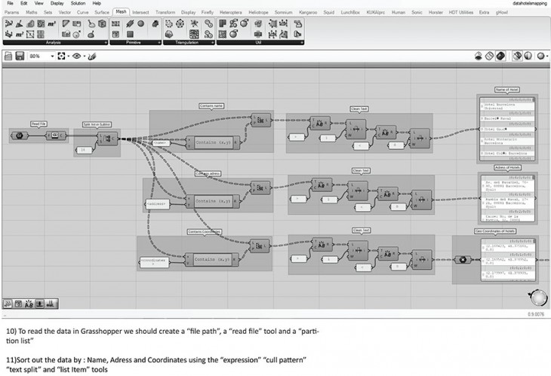Toggle the preview eye icon
The height and width of the screenshot is (376, 551).
click(77, 57)
